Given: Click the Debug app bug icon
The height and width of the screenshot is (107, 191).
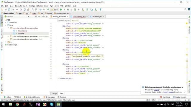Looking at the screenshot, I should (x=68, y=10).
